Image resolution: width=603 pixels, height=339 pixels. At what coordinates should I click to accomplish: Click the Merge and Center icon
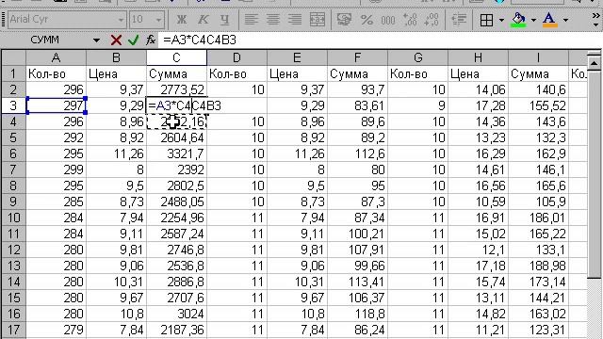(318, 19)
